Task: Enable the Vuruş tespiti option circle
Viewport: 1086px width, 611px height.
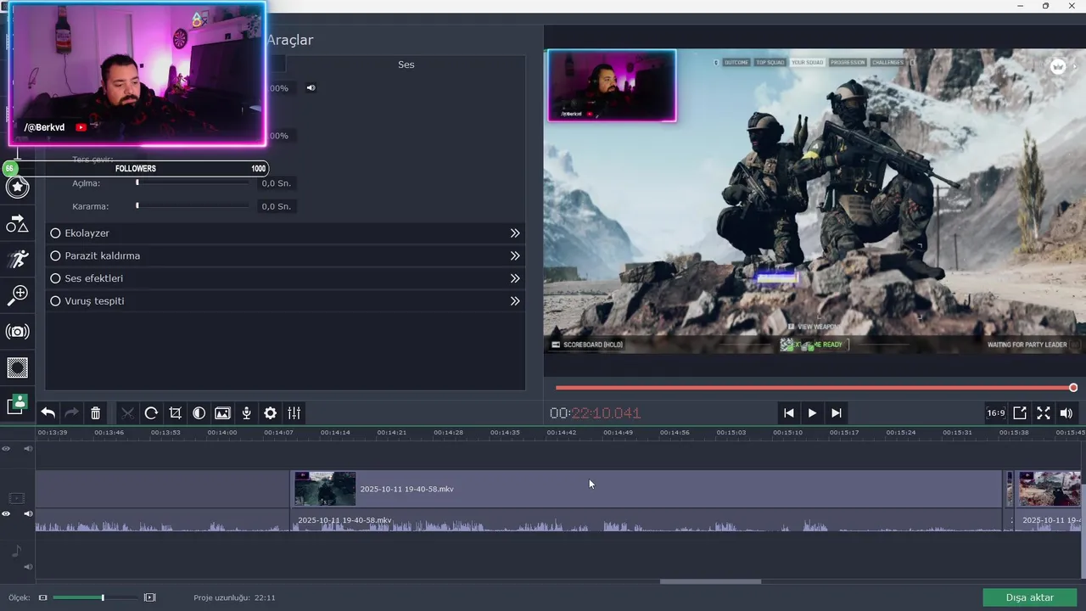Action: coord(55,301)
